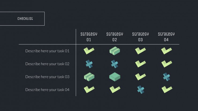Select the checkmark for task 01 Strategy 04

point(166,51)
